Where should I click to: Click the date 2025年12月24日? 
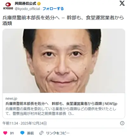click(34, 123)
